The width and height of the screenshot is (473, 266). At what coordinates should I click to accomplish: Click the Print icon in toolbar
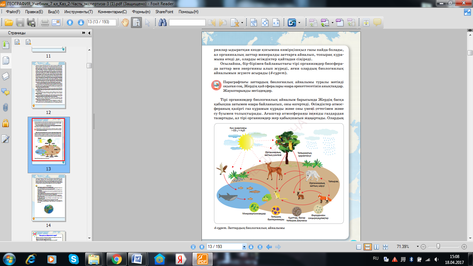[x=45, y=23]
